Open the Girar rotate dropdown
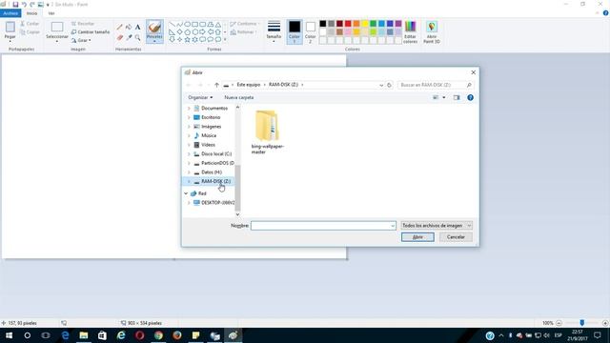610x343 pixels. point(81,40)
